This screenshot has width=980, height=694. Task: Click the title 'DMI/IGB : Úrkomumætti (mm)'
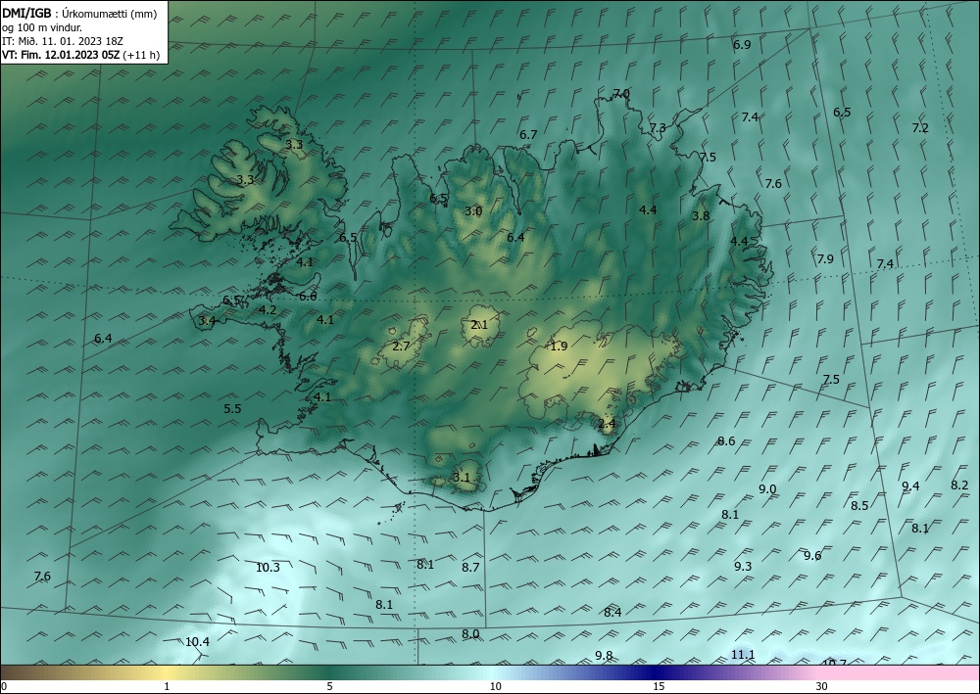tap(79, 14)
